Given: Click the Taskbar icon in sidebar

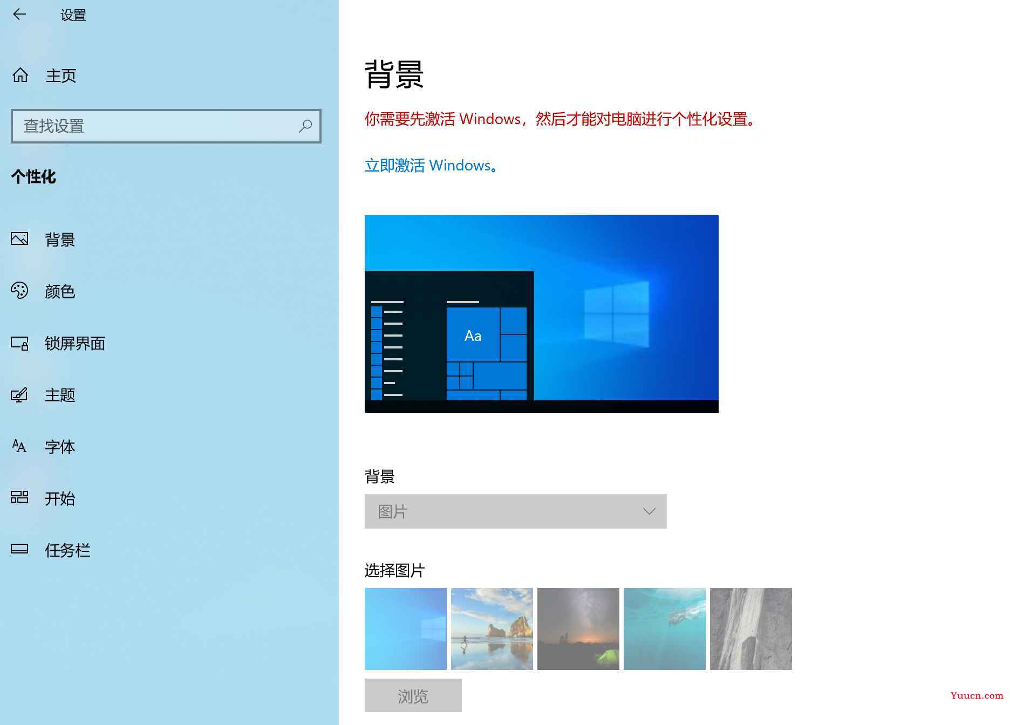Looking at the screenshot, I should 19,550.
